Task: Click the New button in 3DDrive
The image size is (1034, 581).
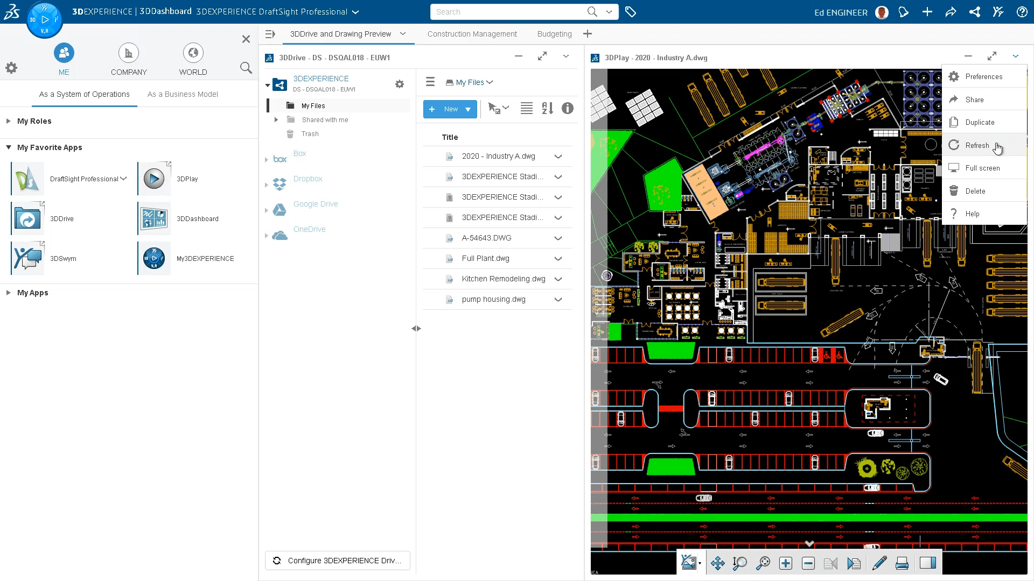Action: [x=450, y=109]
